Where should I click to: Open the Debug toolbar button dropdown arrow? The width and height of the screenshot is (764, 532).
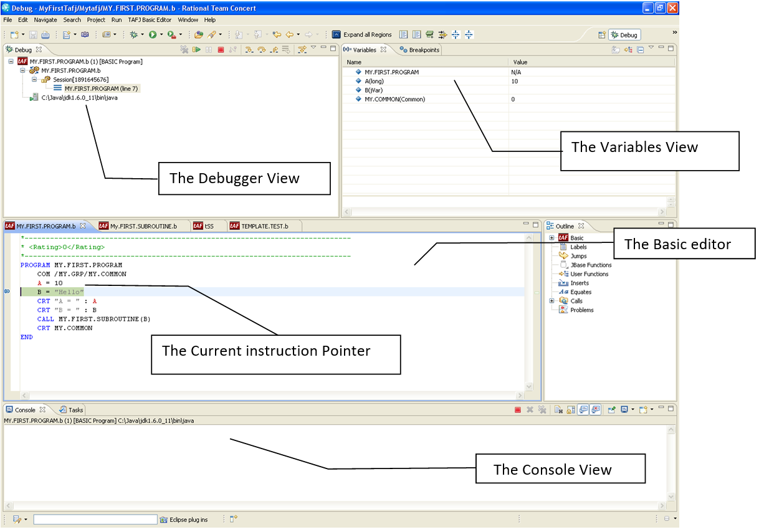143,35
